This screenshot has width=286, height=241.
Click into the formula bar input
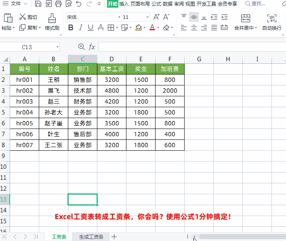[x=192, y=47]
